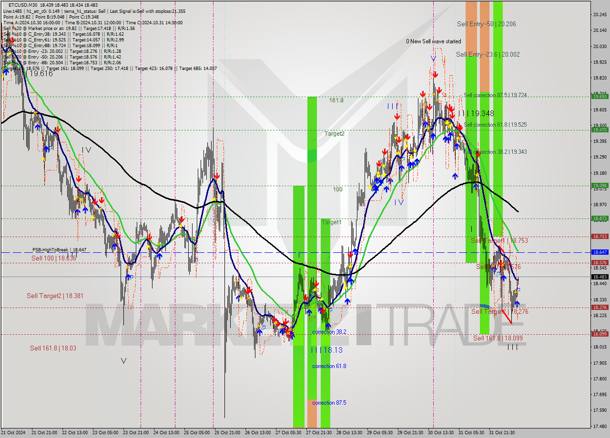Click the green 'Target1' label
This screenshot has height=438, width=610.
[331, 222]
